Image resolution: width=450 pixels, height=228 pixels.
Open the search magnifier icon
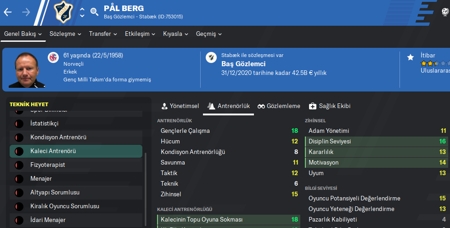click(95, 12)
